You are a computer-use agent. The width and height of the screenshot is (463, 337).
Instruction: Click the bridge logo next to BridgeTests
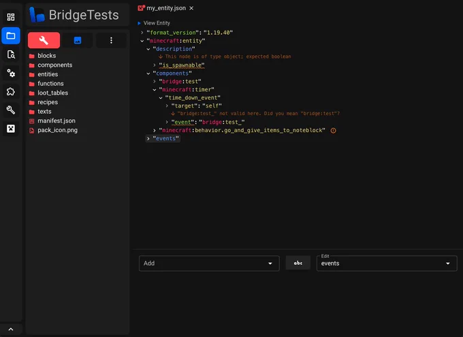pos(37,15)
